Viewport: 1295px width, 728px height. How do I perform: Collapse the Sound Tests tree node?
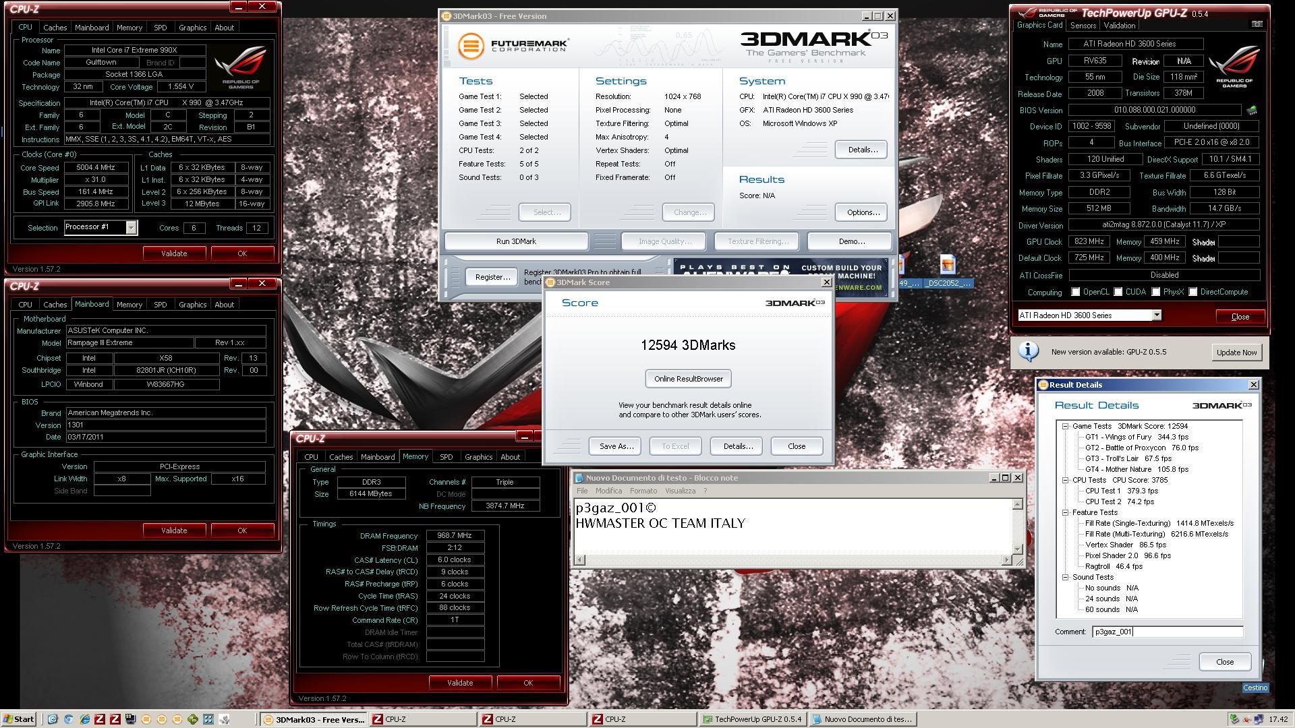pos(1066,577)
